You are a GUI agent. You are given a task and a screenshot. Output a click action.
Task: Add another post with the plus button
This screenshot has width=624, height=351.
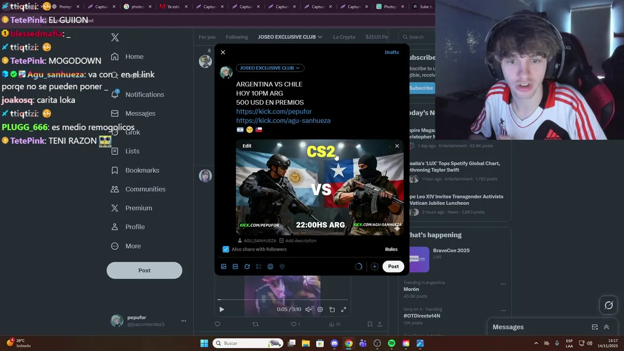point(374,267)
